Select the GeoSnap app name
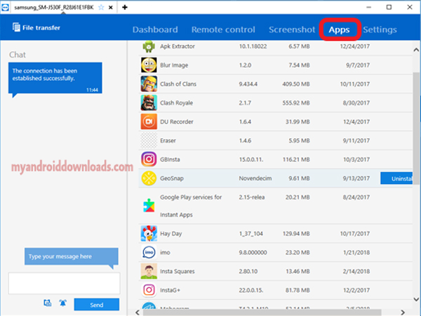 [x=172, y=178]
